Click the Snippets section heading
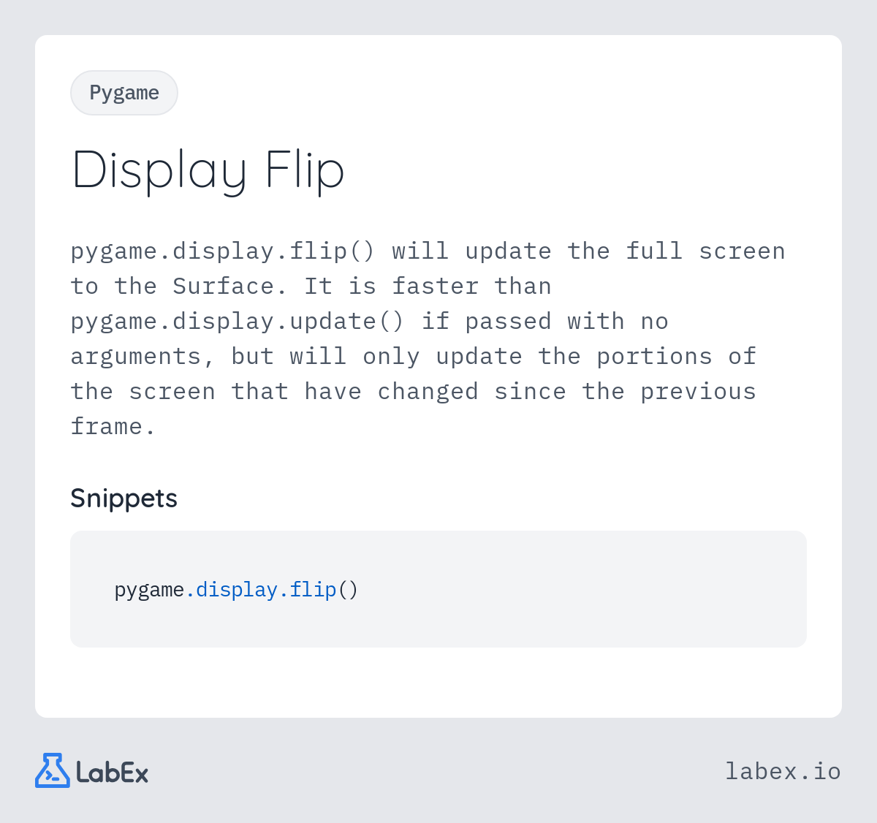Viewport: 877px width, 823px height. [124, 498]
